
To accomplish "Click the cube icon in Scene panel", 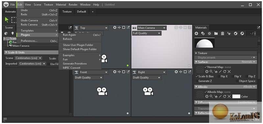I will tap(6, 33).
